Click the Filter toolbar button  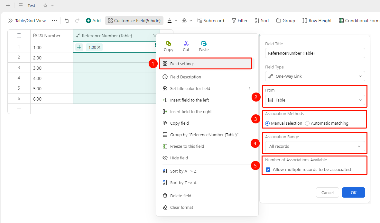[x=239, y=21]
